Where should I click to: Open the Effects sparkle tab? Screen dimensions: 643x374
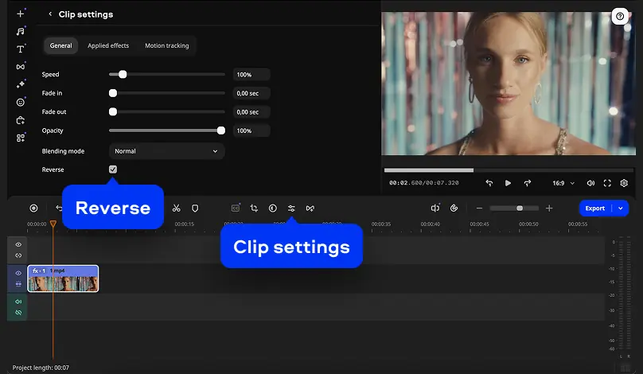20,84
